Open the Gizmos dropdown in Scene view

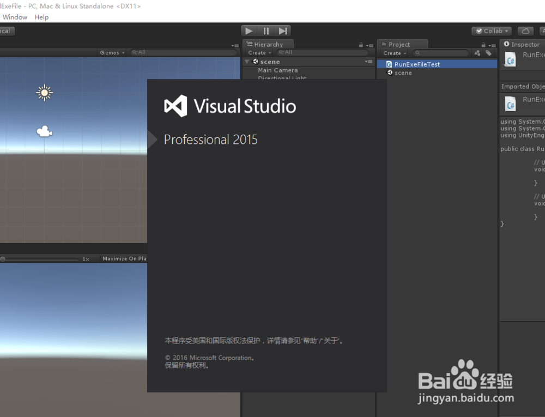tap(112, 52)
